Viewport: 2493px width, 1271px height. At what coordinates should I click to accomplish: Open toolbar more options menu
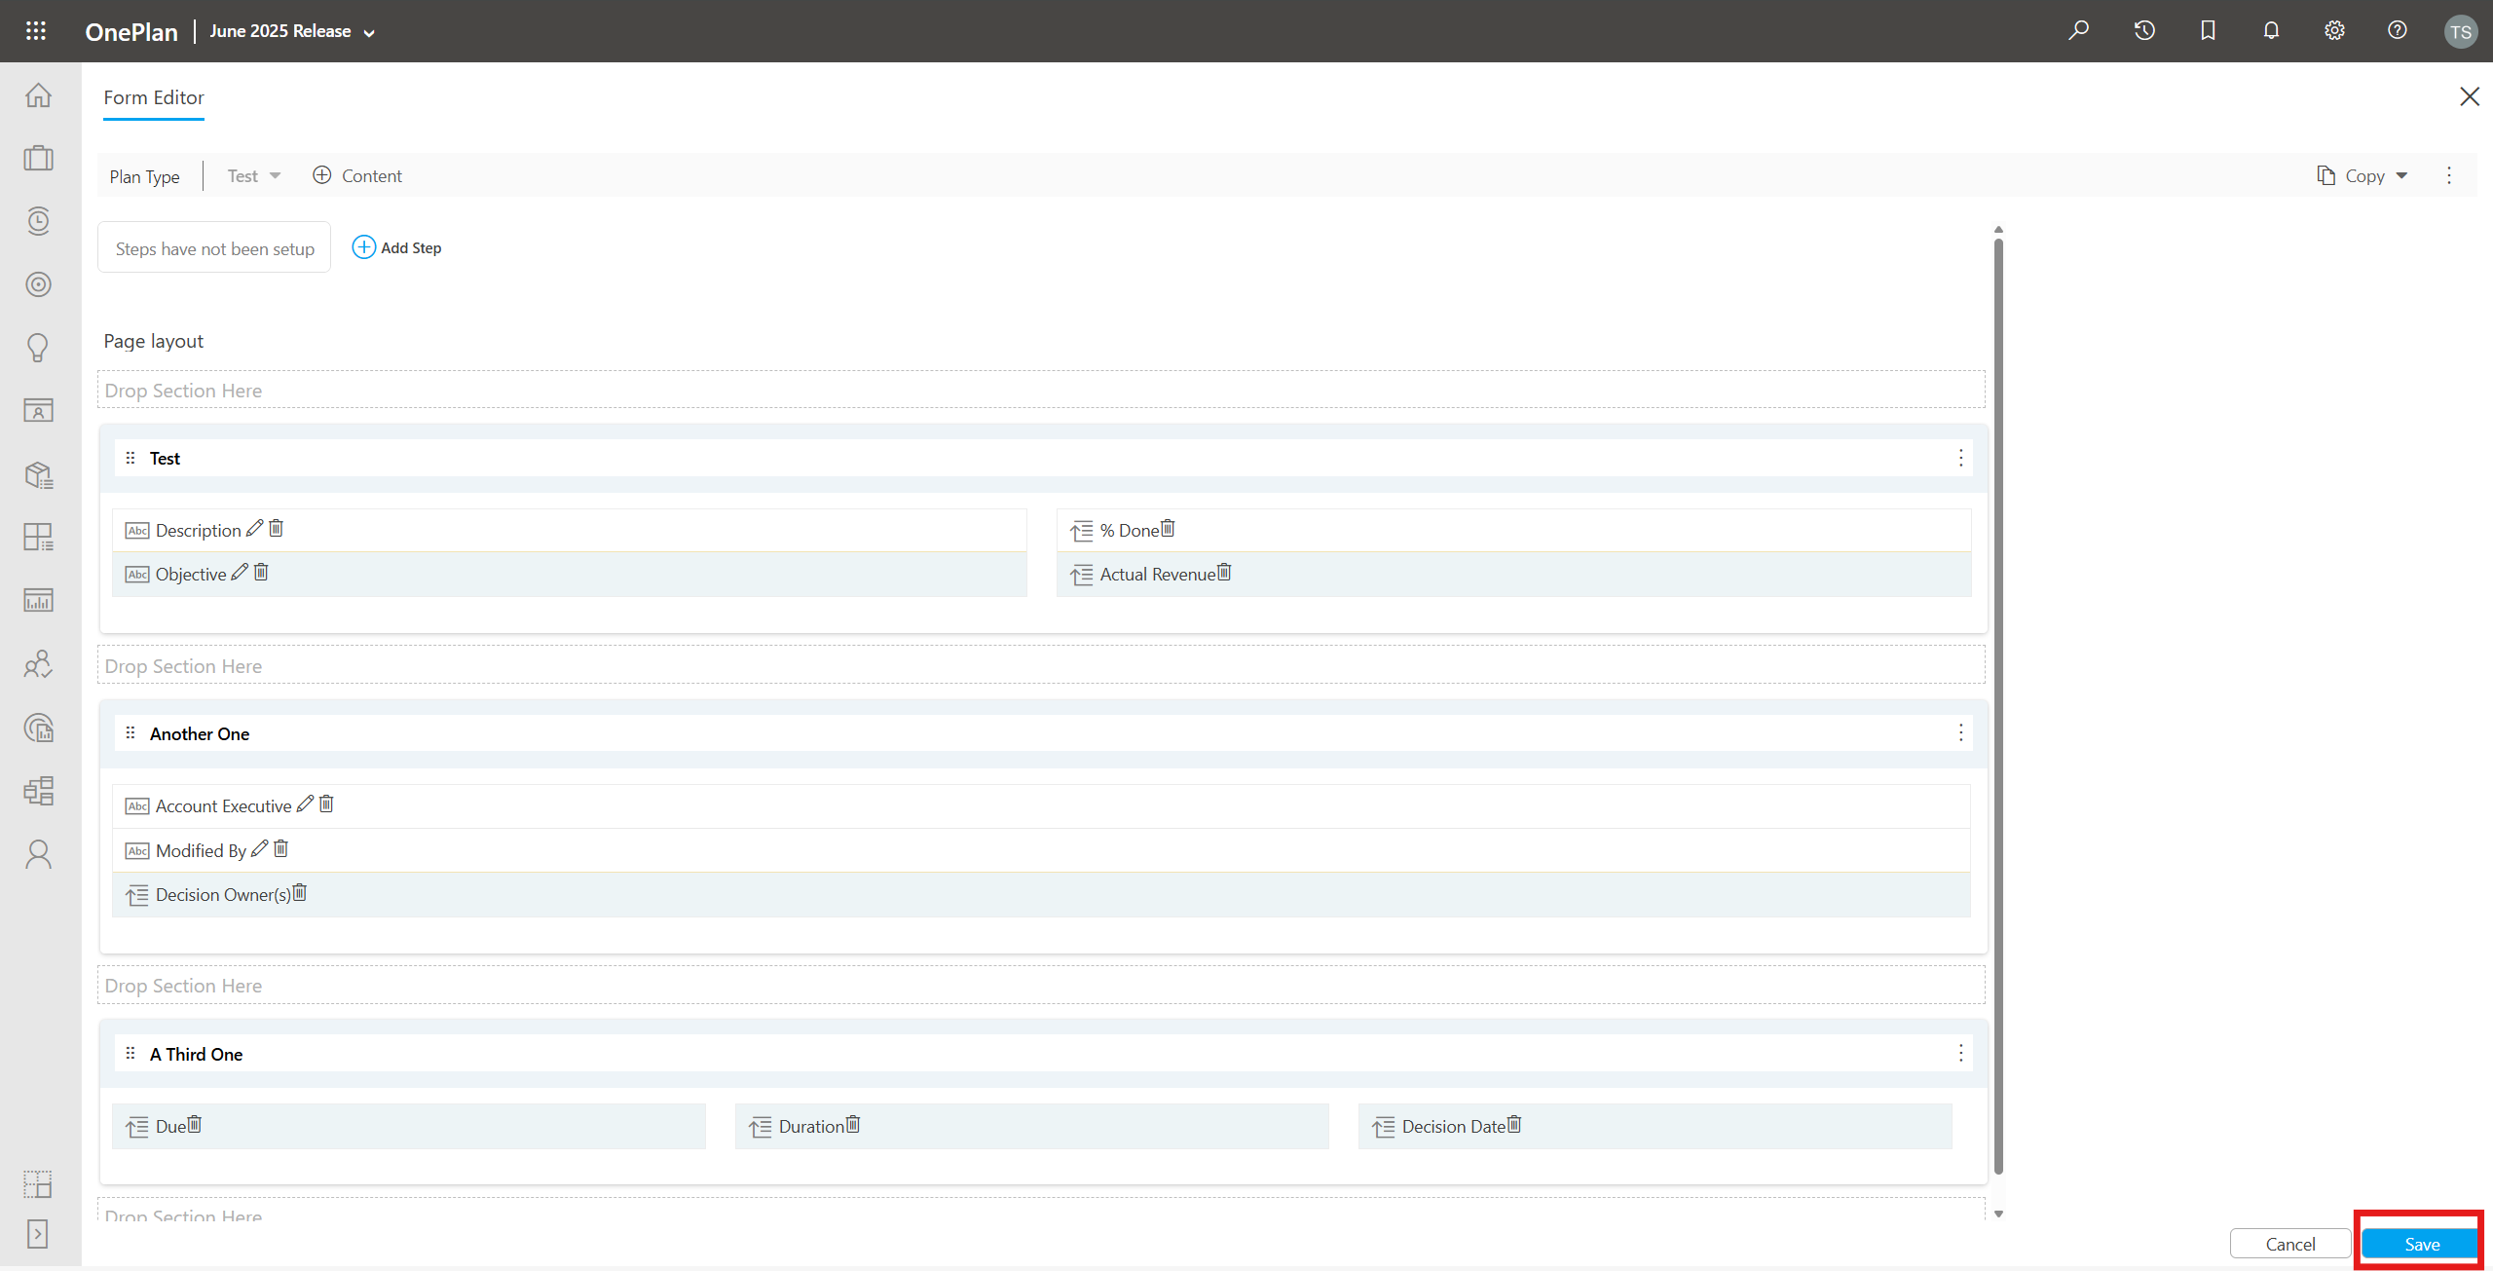coord(2449,175)
